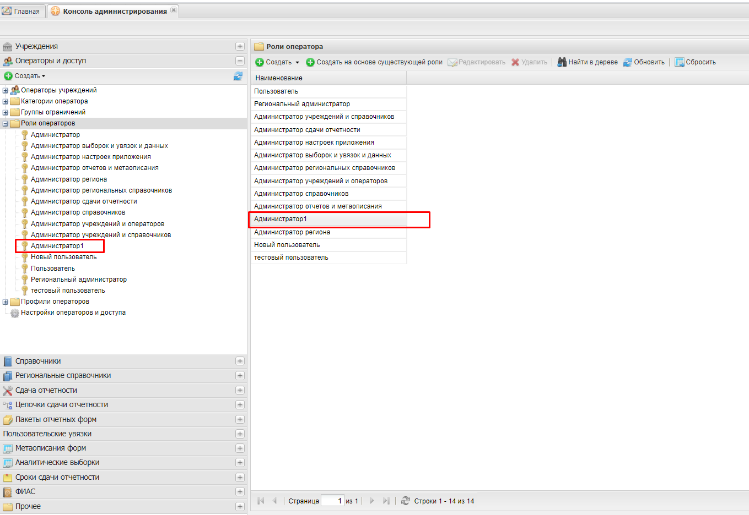Viewport: 749px width, 515px height.
Task: Click the Обновить refresh icon in toolbar
Action: click(x=628, y=62)
